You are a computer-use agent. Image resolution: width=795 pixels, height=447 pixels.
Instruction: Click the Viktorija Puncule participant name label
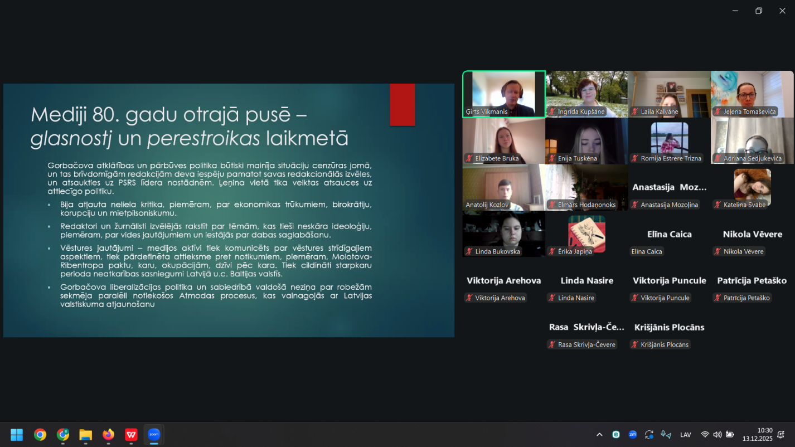(665, 298)
